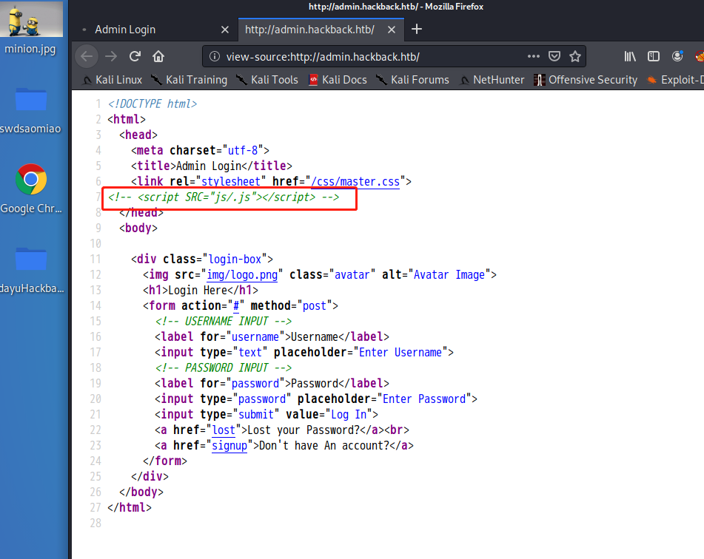704x559 pixels.
Task: Reload the view-source page
Action: pyautogui.click(x=135, y=56)
